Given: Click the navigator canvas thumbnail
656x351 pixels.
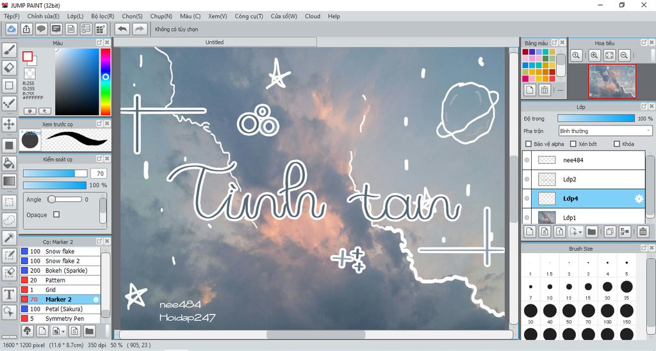Looking at the screenshot, I should [x=612, y=81].
